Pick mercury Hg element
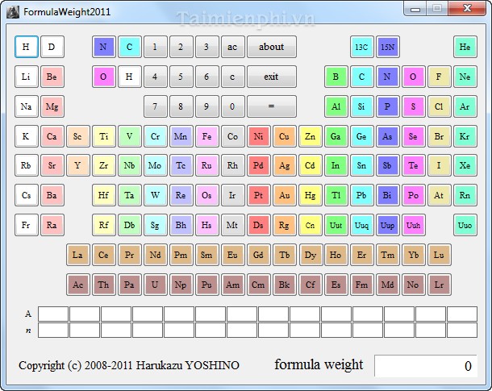The image size is (492, 391). pyautogui.click(x=310, y=195)
